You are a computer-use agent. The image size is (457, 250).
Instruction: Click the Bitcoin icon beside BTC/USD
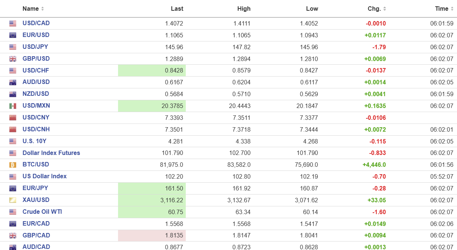click(13, 165)
